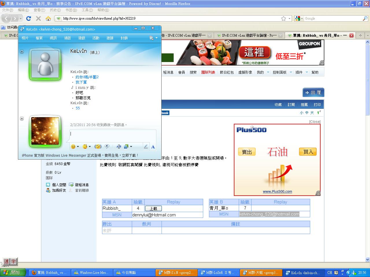The image size is (370, 277).
Task: Send a nudge to KeLvIn
Action: click(98, 147)
